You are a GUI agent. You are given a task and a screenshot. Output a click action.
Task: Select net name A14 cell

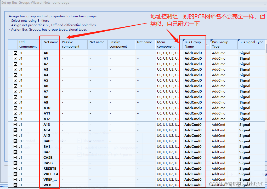point(47,130)
